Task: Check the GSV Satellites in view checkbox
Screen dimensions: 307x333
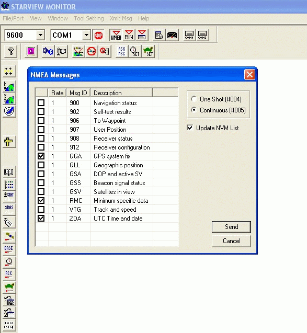Action: coord(41,191)
